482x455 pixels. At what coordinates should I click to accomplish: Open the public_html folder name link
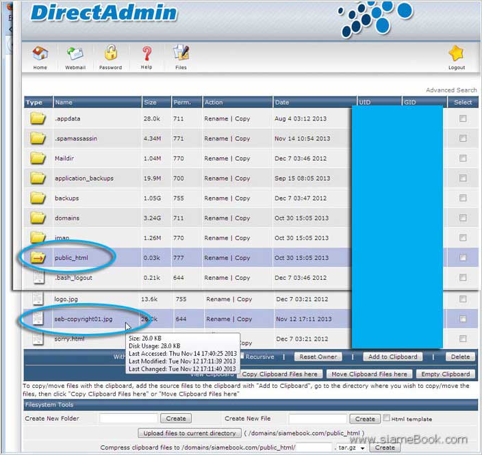point(71,258)
